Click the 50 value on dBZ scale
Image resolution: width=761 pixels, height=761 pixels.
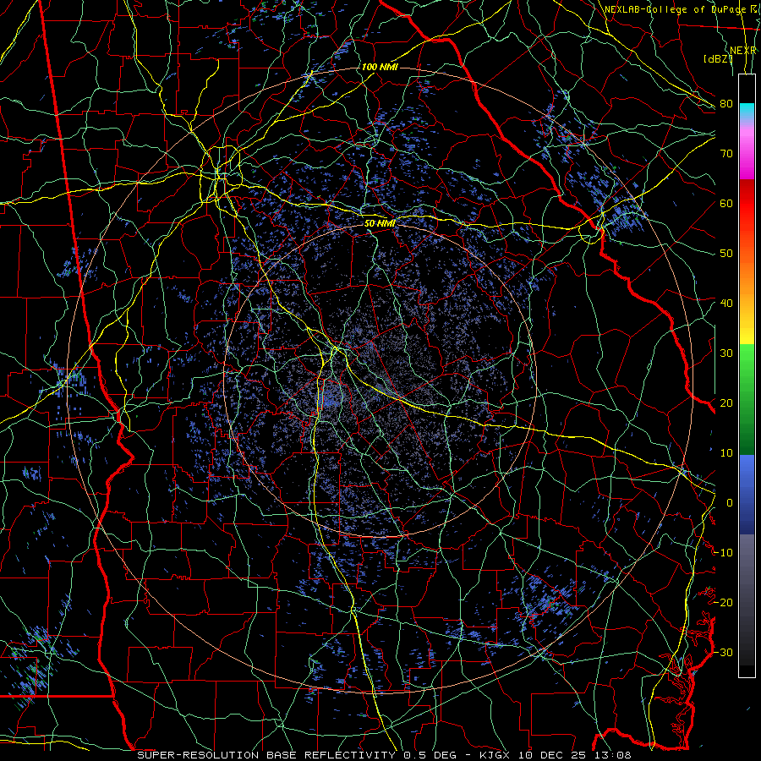(x=726, y=254)
